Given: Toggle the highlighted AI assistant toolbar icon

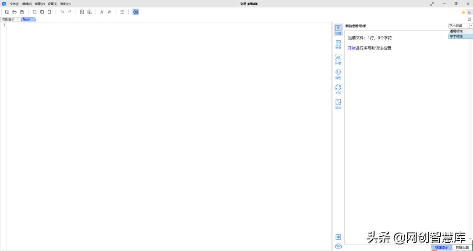Looking at the screenshot, I should [x=136, y=12].
